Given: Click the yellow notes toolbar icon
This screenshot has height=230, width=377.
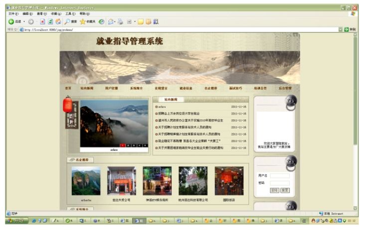Looking at the screenshot, I should 141,22.
